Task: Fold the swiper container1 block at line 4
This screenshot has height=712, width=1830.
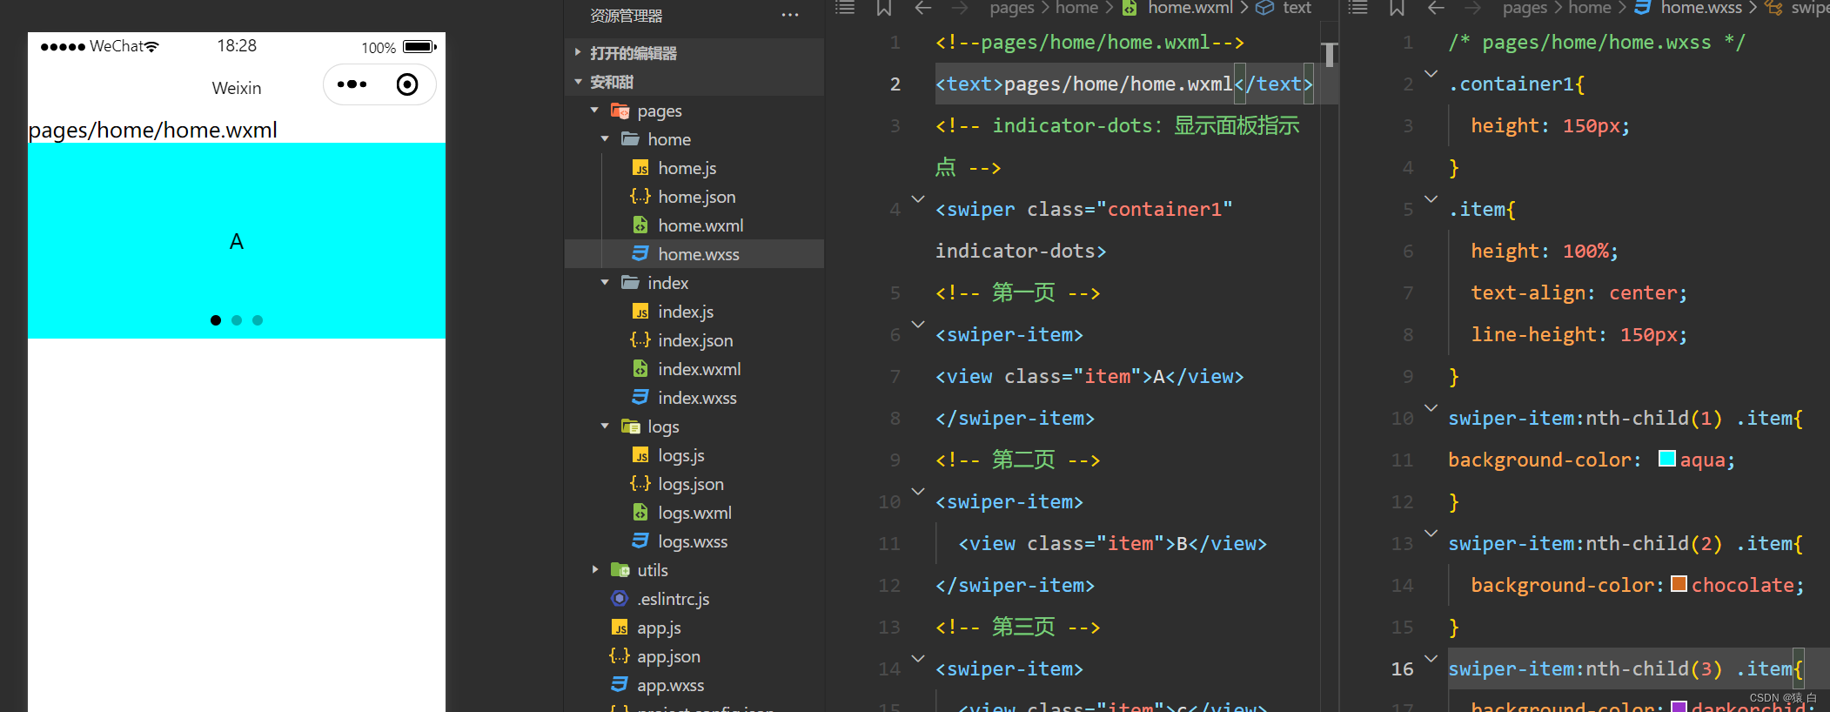Action: pos(918,199)
